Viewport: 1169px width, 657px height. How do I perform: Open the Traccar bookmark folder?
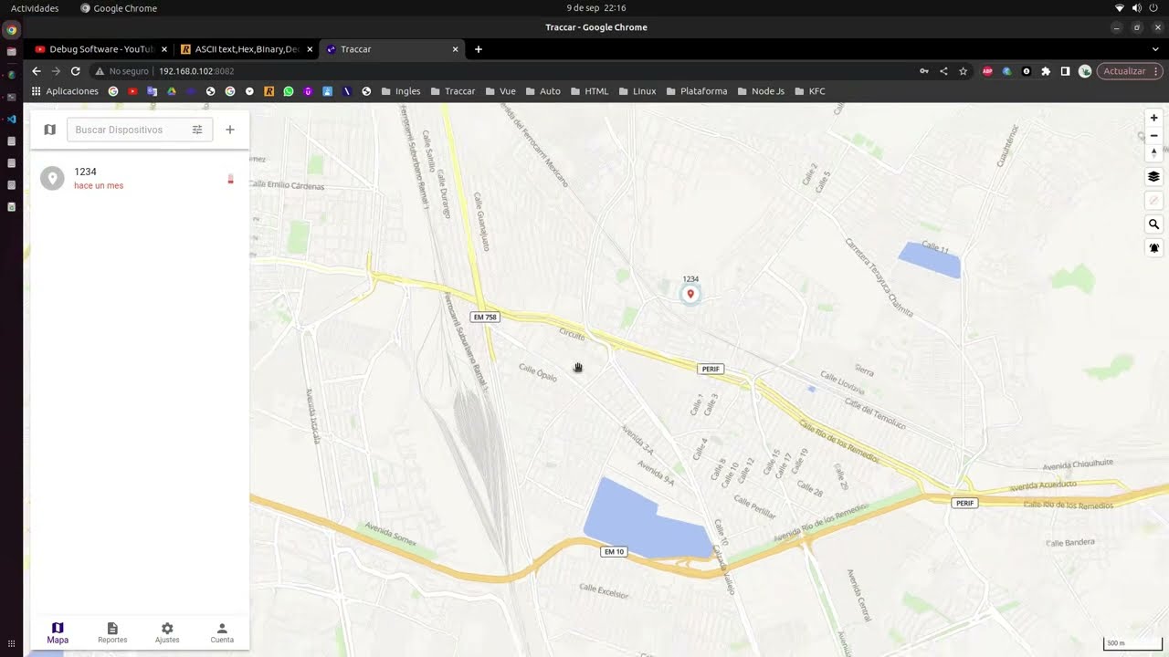click(x=452, y=91)
